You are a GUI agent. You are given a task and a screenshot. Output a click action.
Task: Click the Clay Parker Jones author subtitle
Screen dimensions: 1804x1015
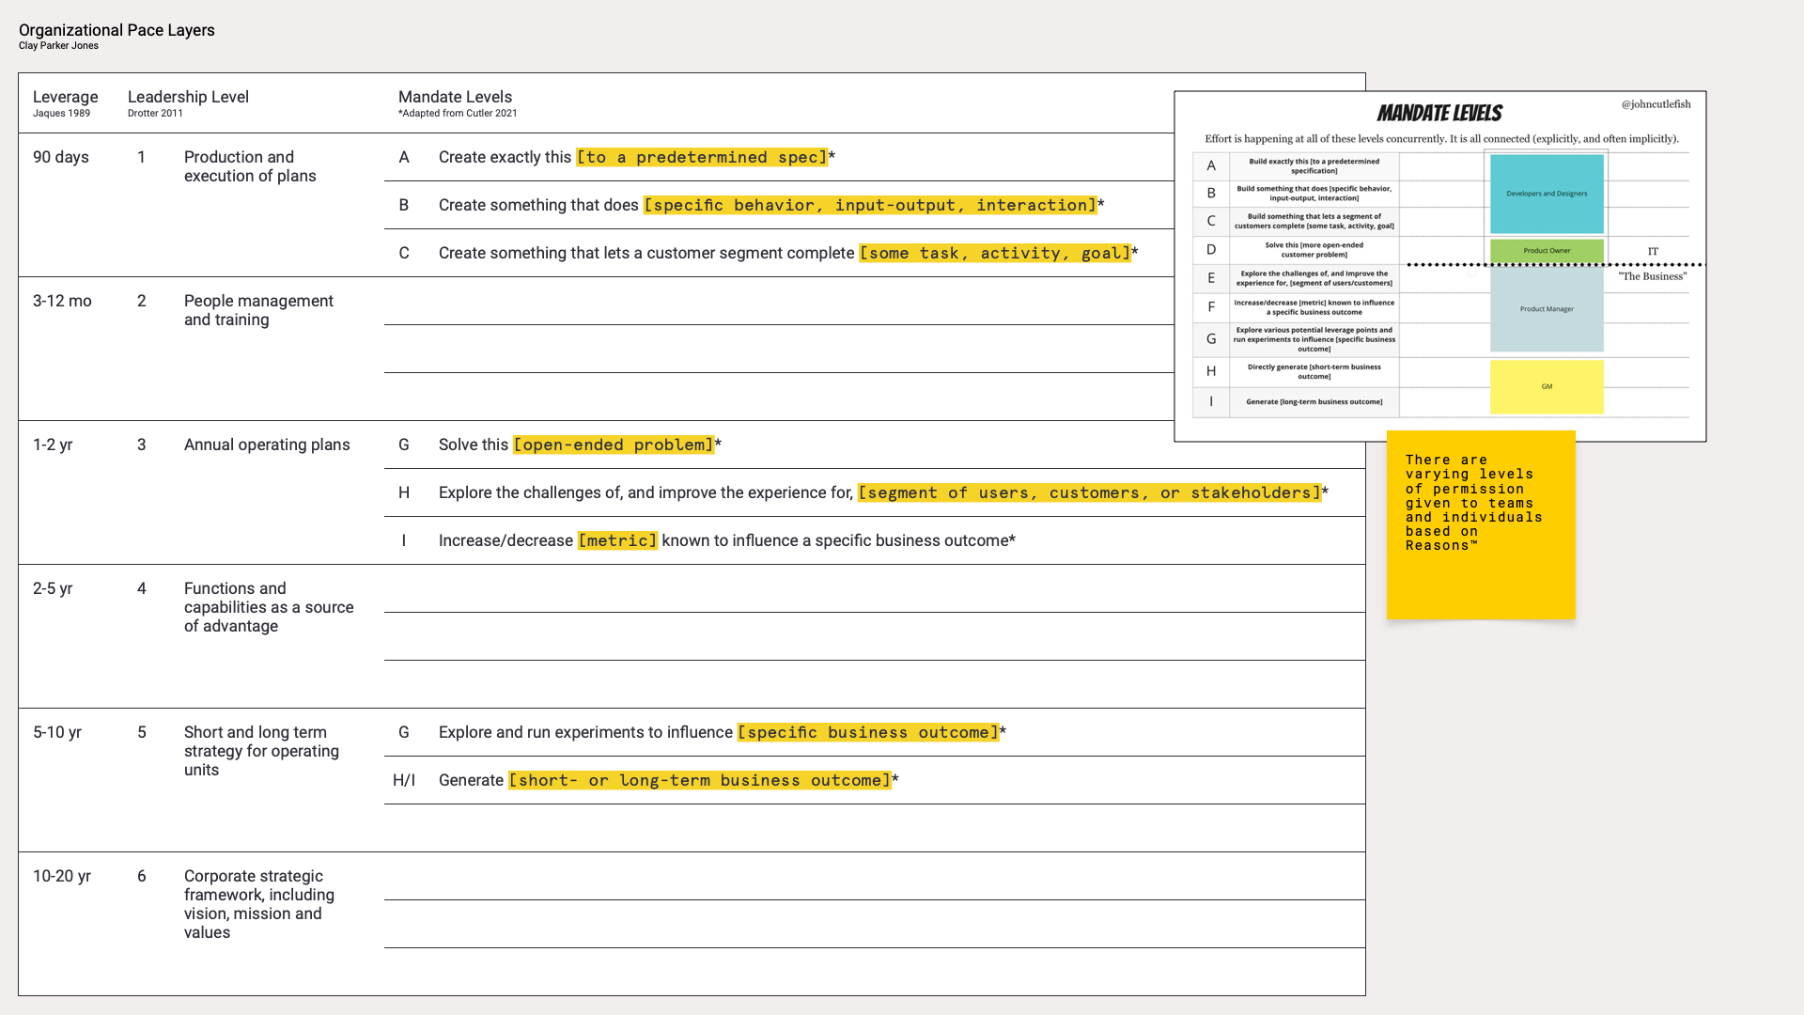58,46
